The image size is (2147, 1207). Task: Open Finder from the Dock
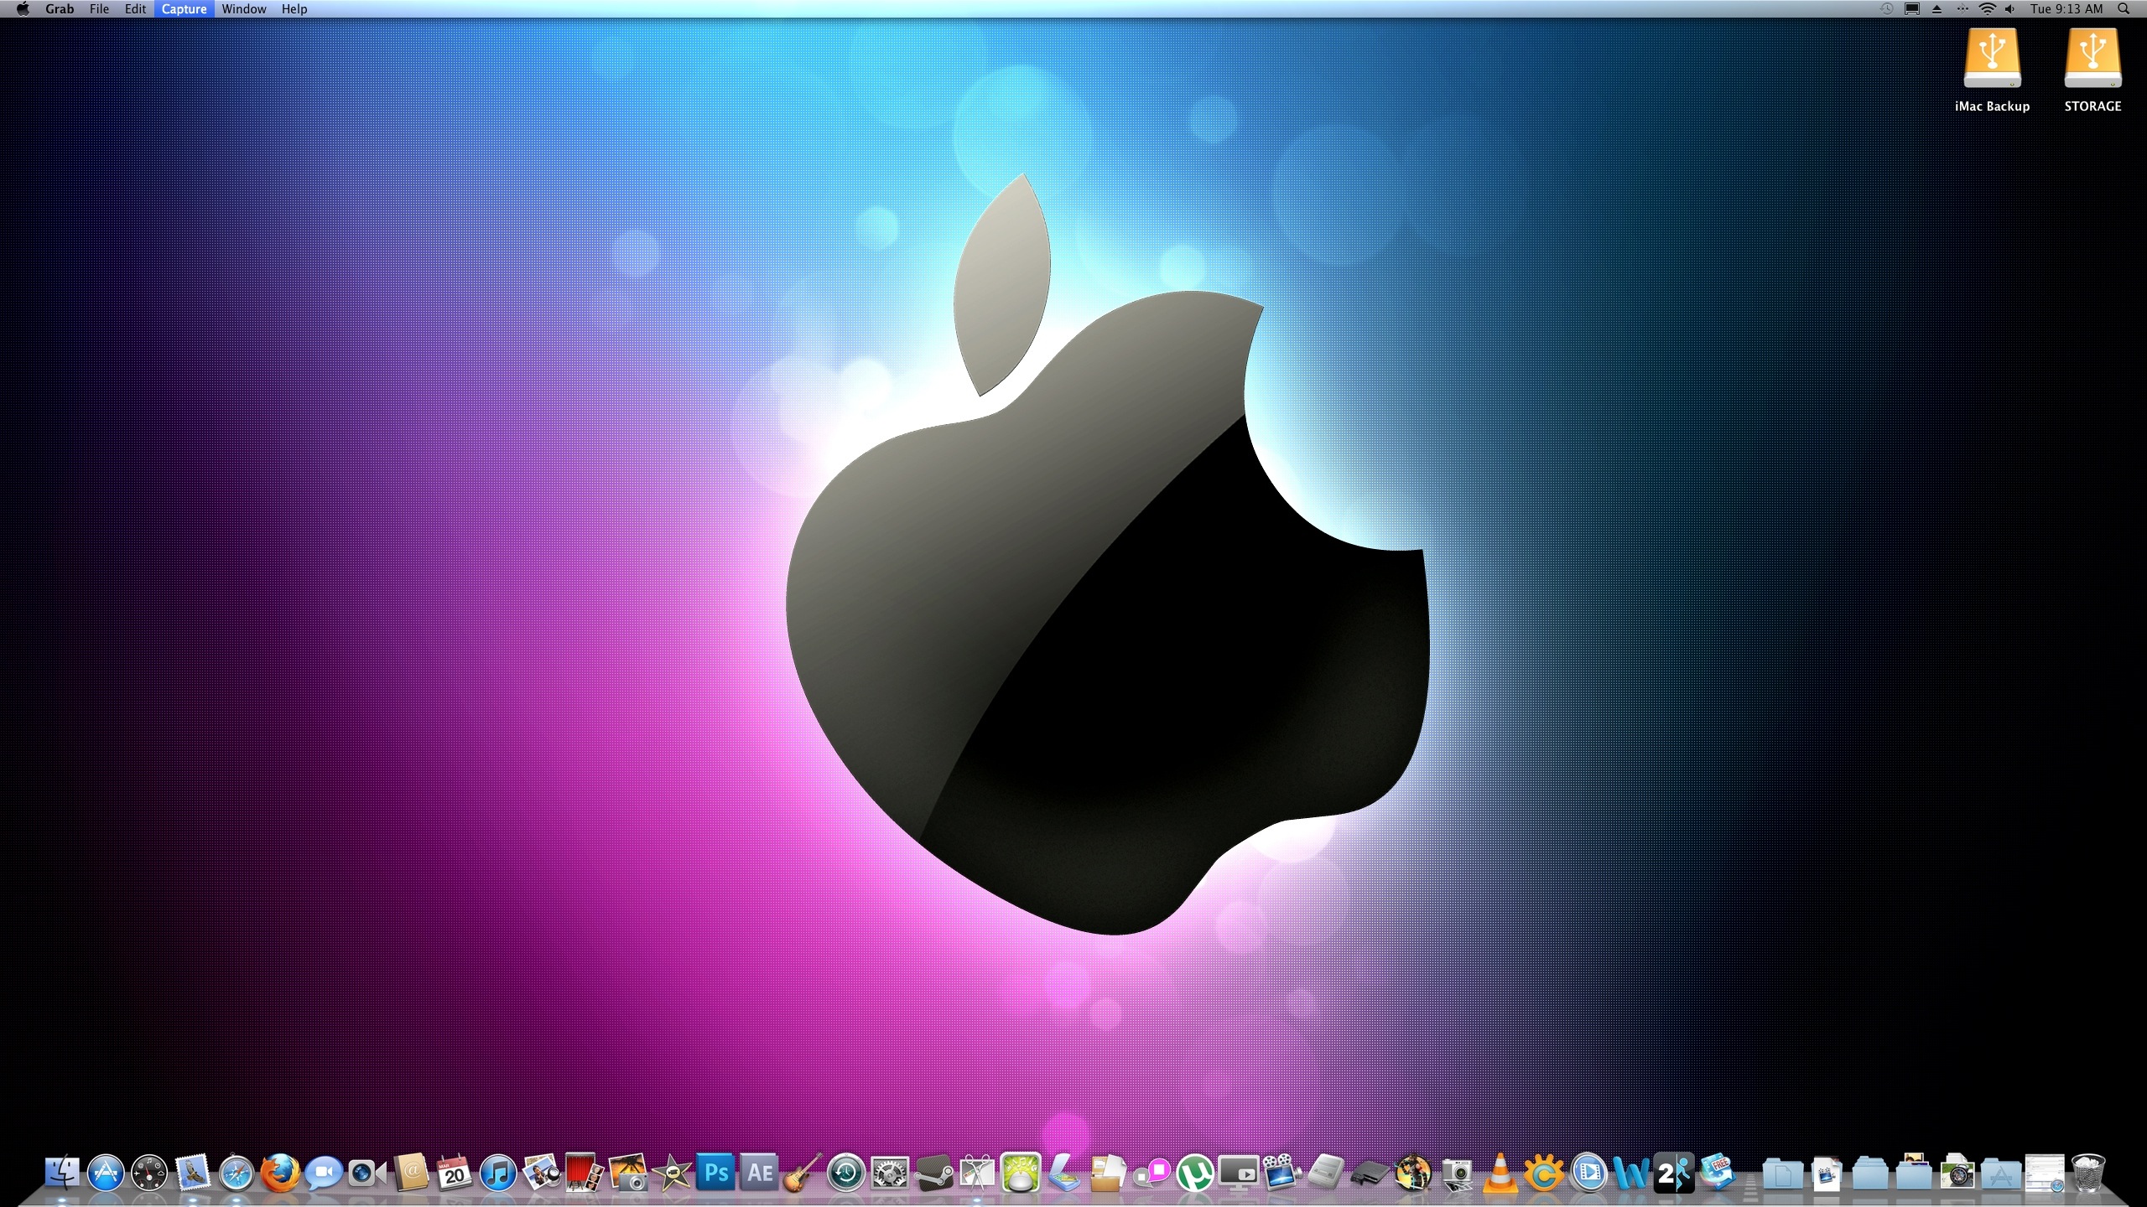tap(62, 1173)
